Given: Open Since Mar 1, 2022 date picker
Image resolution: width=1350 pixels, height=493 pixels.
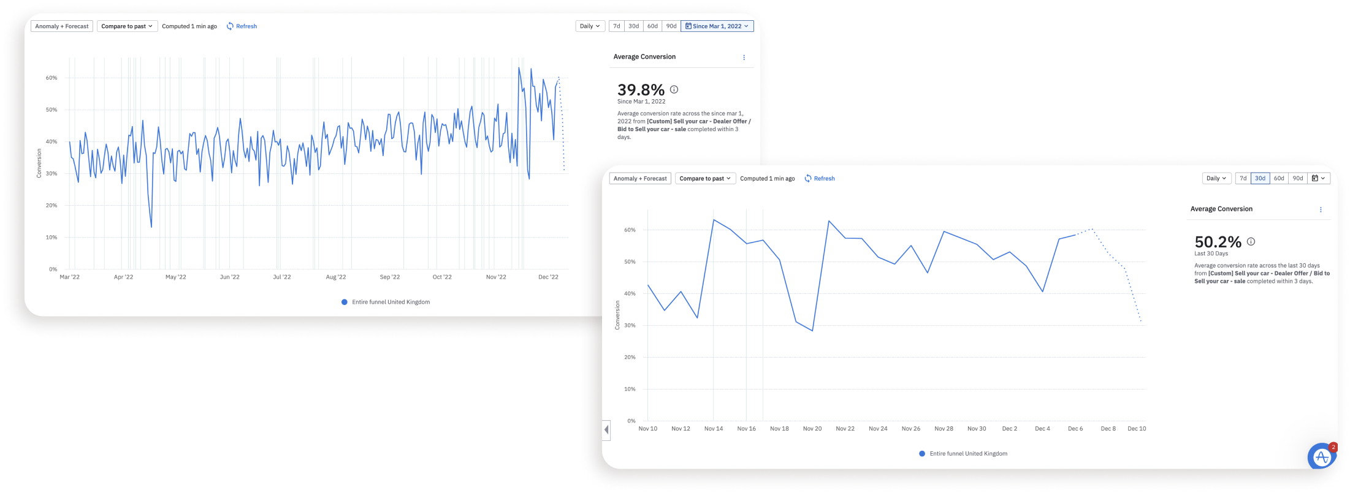Looking at the screenshot, I should 717,26.
